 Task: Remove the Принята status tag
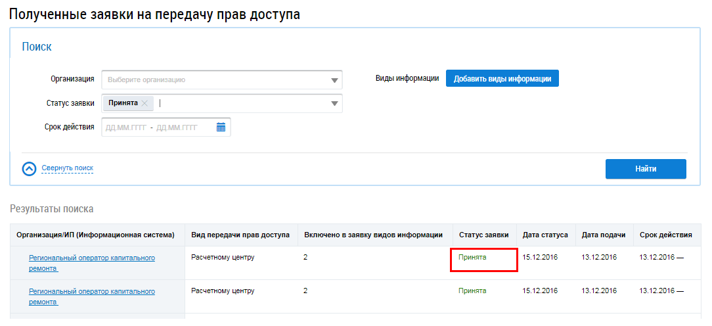145,103
